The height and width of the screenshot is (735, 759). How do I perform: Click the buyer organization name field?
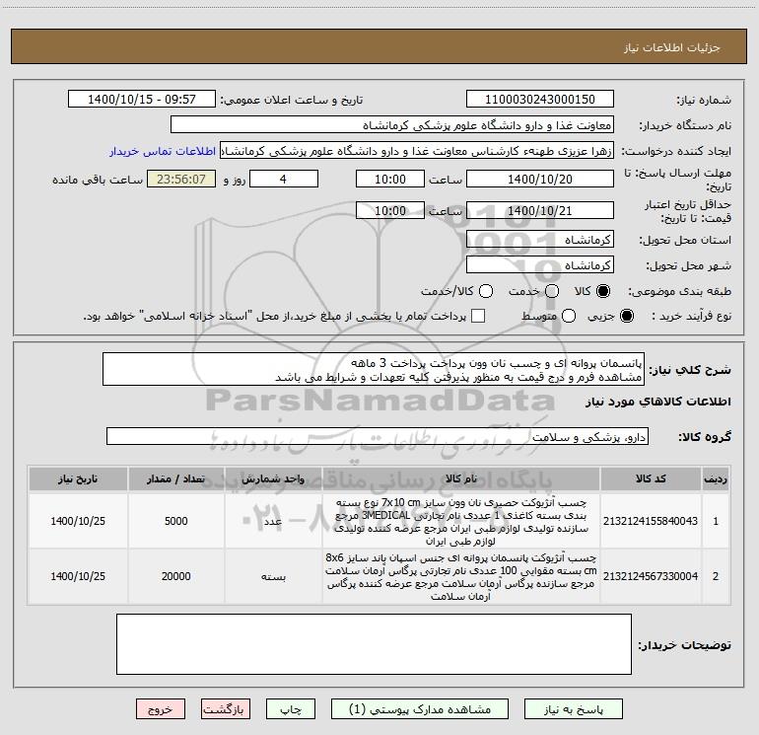coord(392,124)
